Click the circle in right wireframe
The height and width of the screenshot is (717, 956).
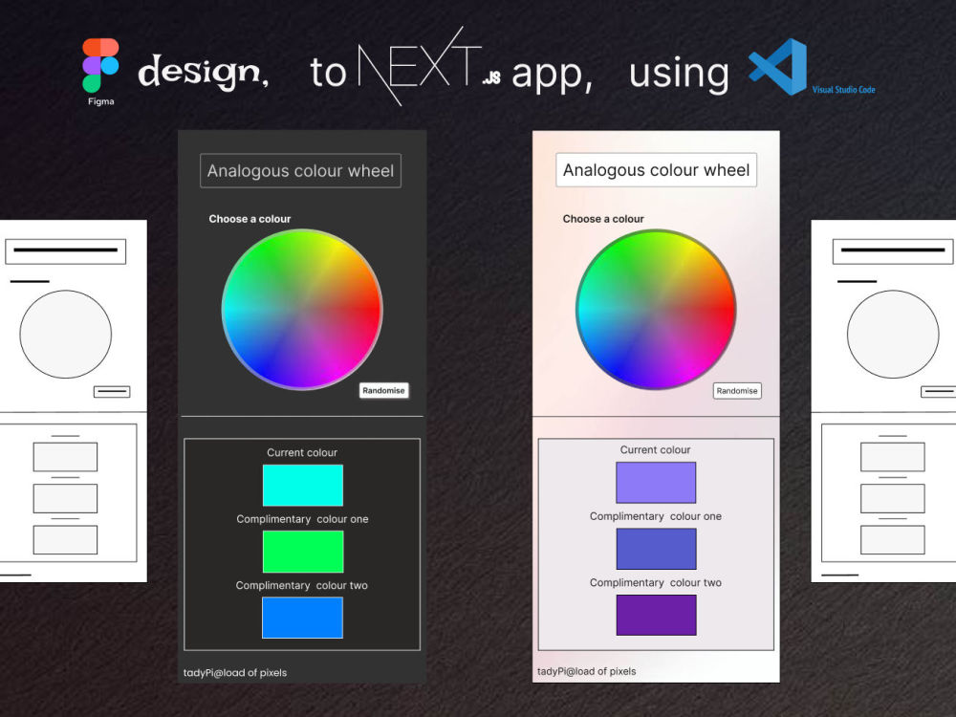click(893, 334)
